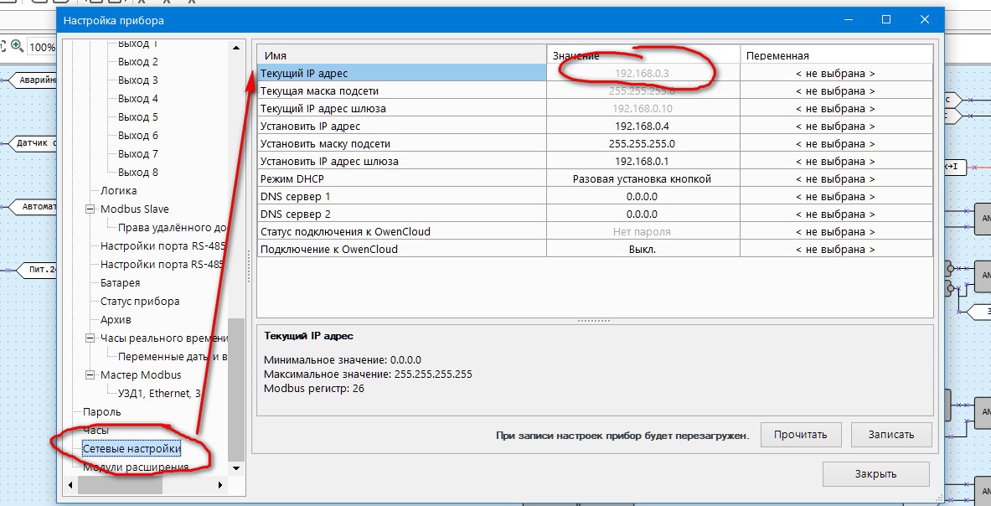
Task: Click the Записать button
Action: point(891,435)
